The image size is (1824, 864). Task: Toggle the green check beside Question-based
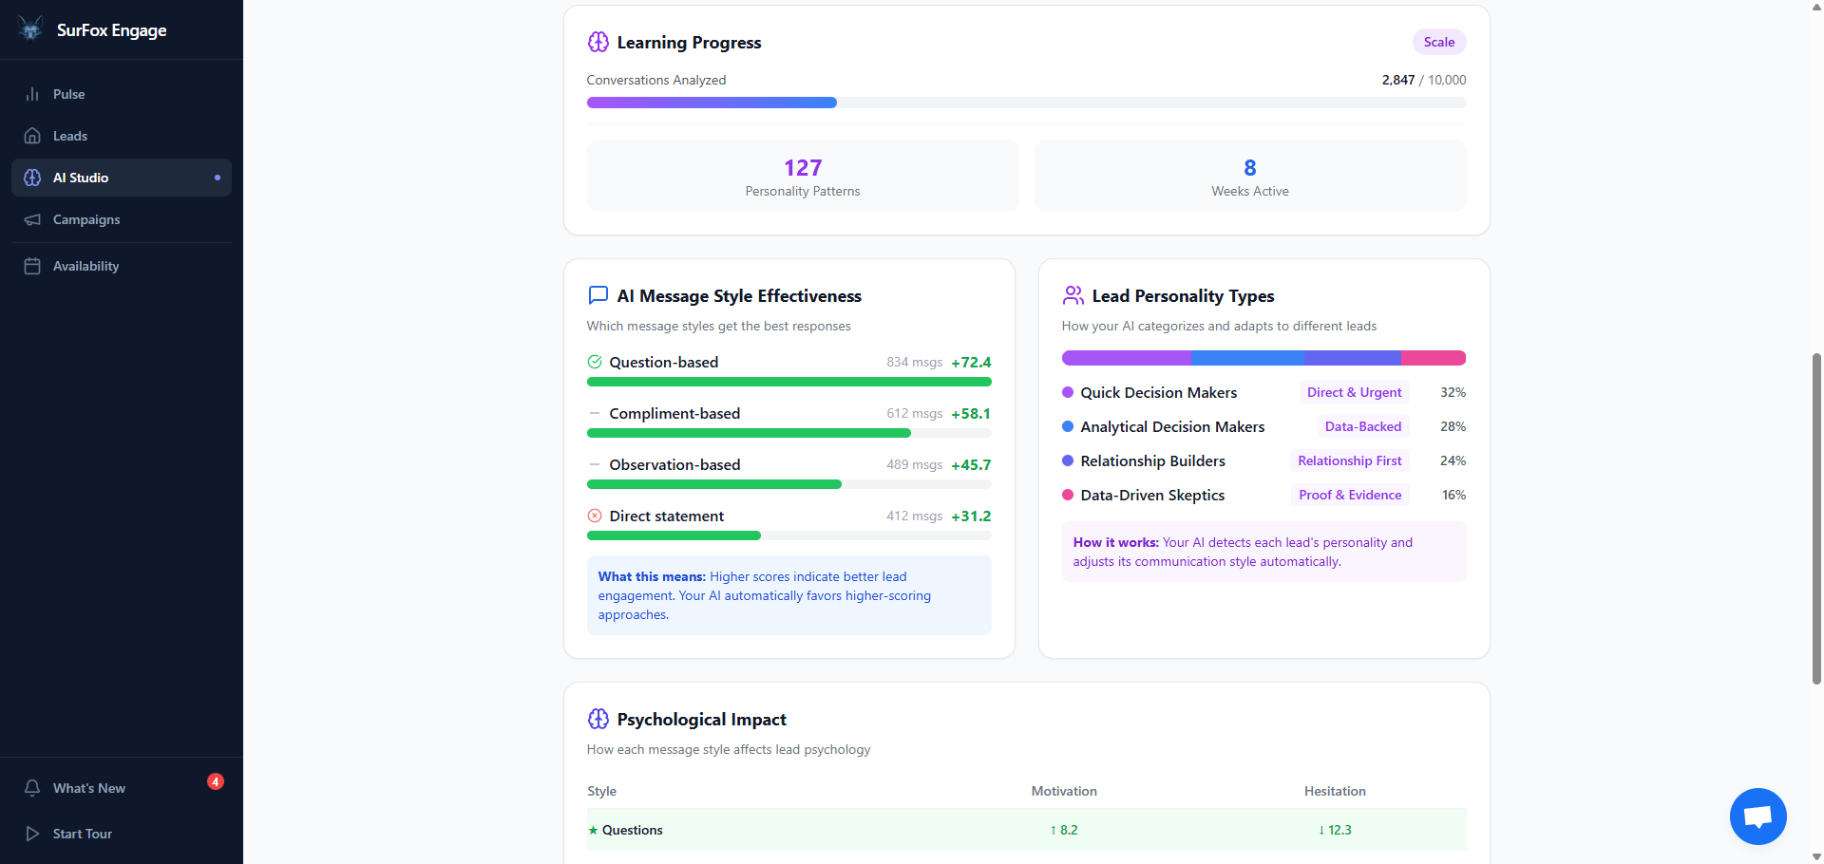(x=595, y=362)
